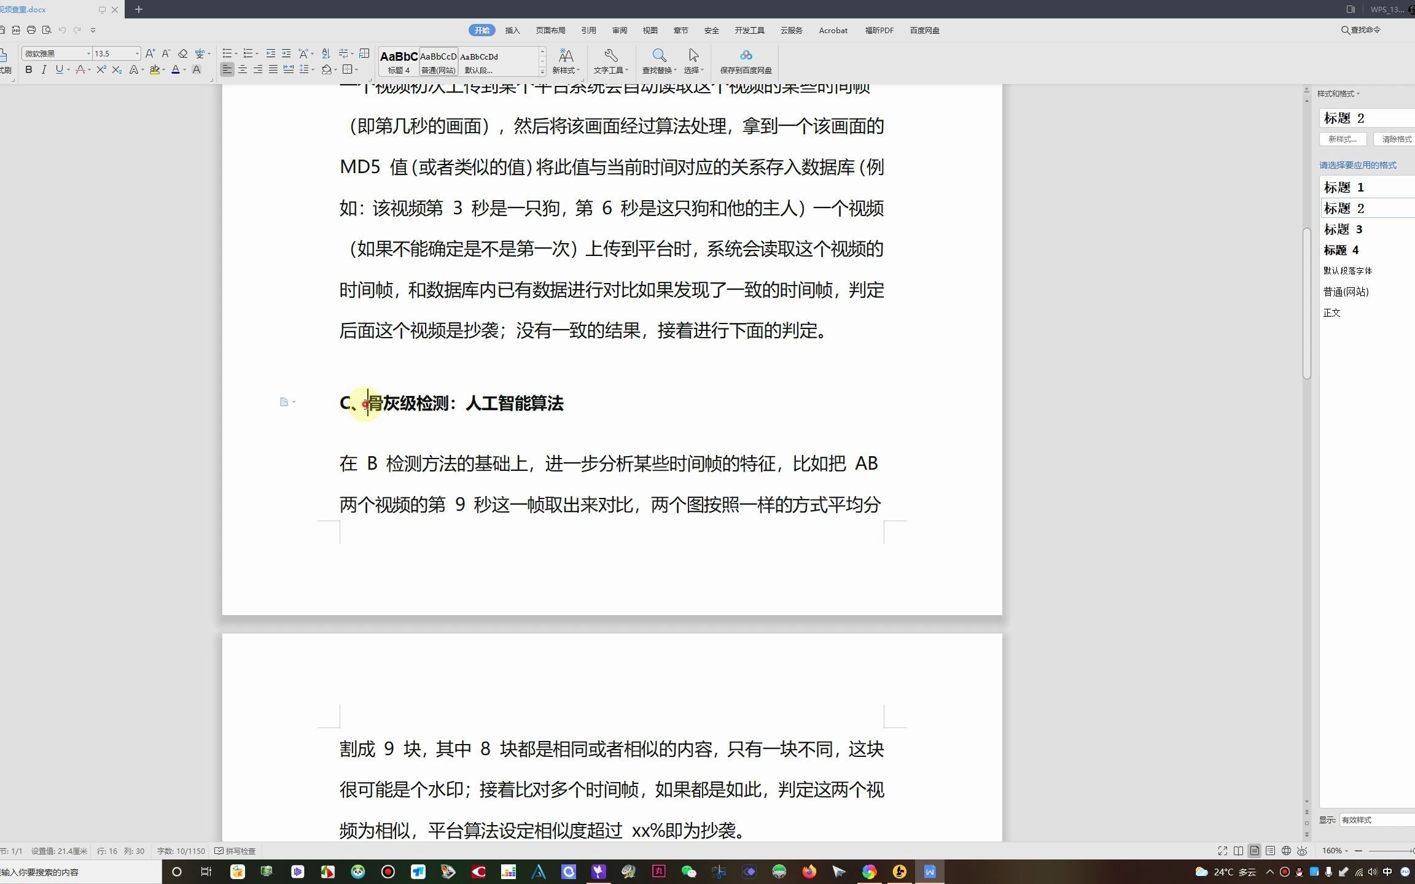Switch to reading layout view
Viewport: 1415px width, 884px height.
point(1238,851)
